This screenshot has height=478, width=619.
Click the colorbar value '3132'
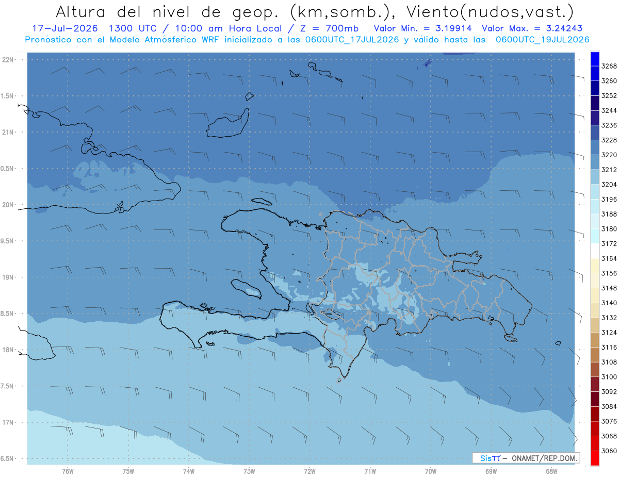pos(609,318)
